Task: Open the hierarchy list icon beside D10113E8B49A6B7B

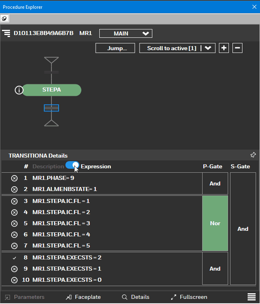Action: [6, 33]
